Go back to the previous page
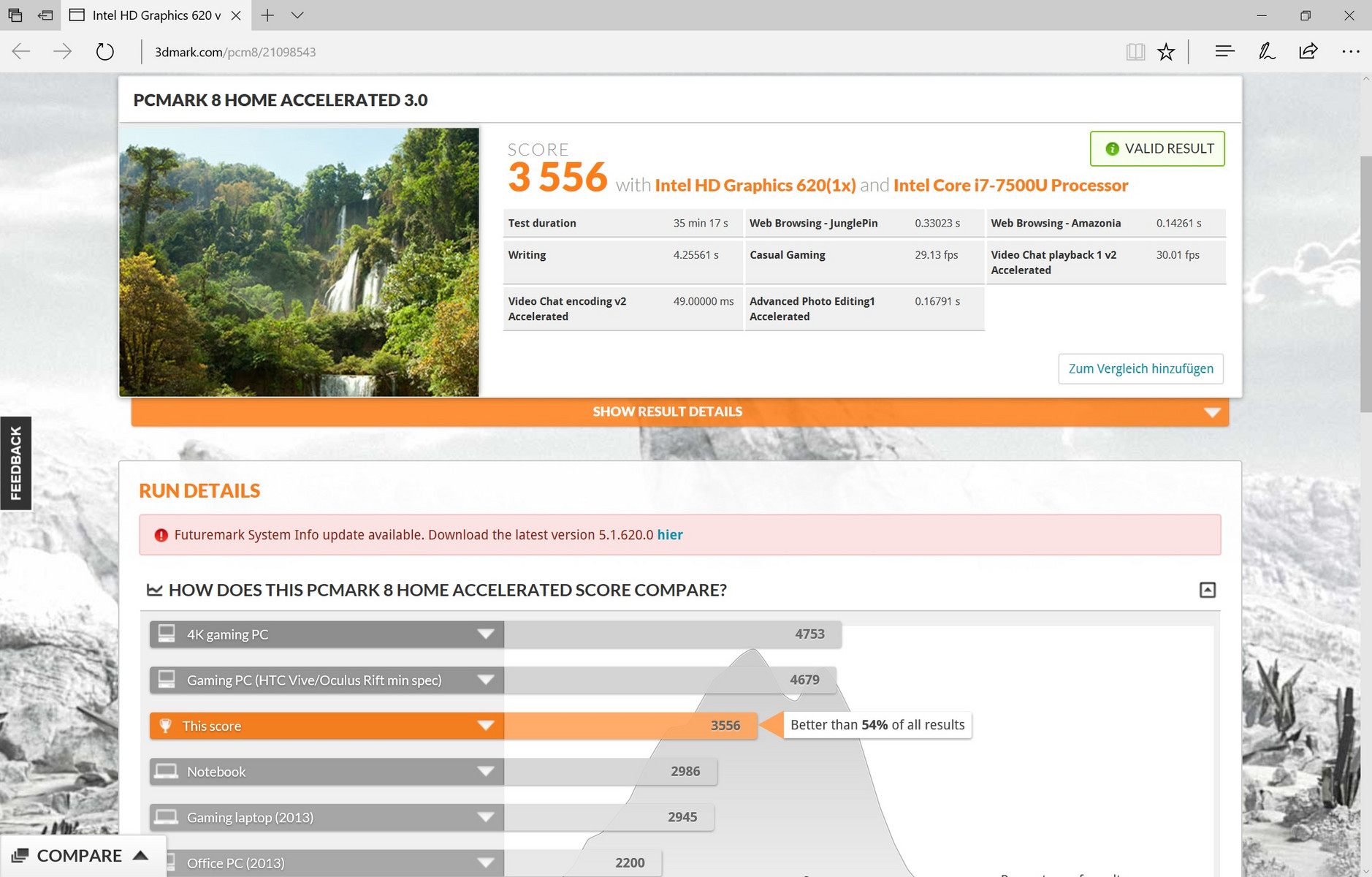Viewport: 1372px width, 877px height. (x=21, y=51)
